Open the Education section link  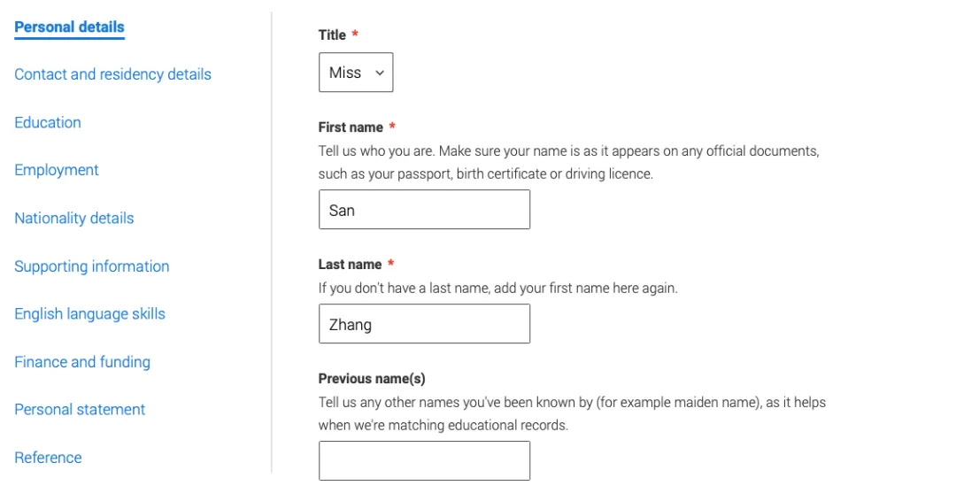coord(48,122)
